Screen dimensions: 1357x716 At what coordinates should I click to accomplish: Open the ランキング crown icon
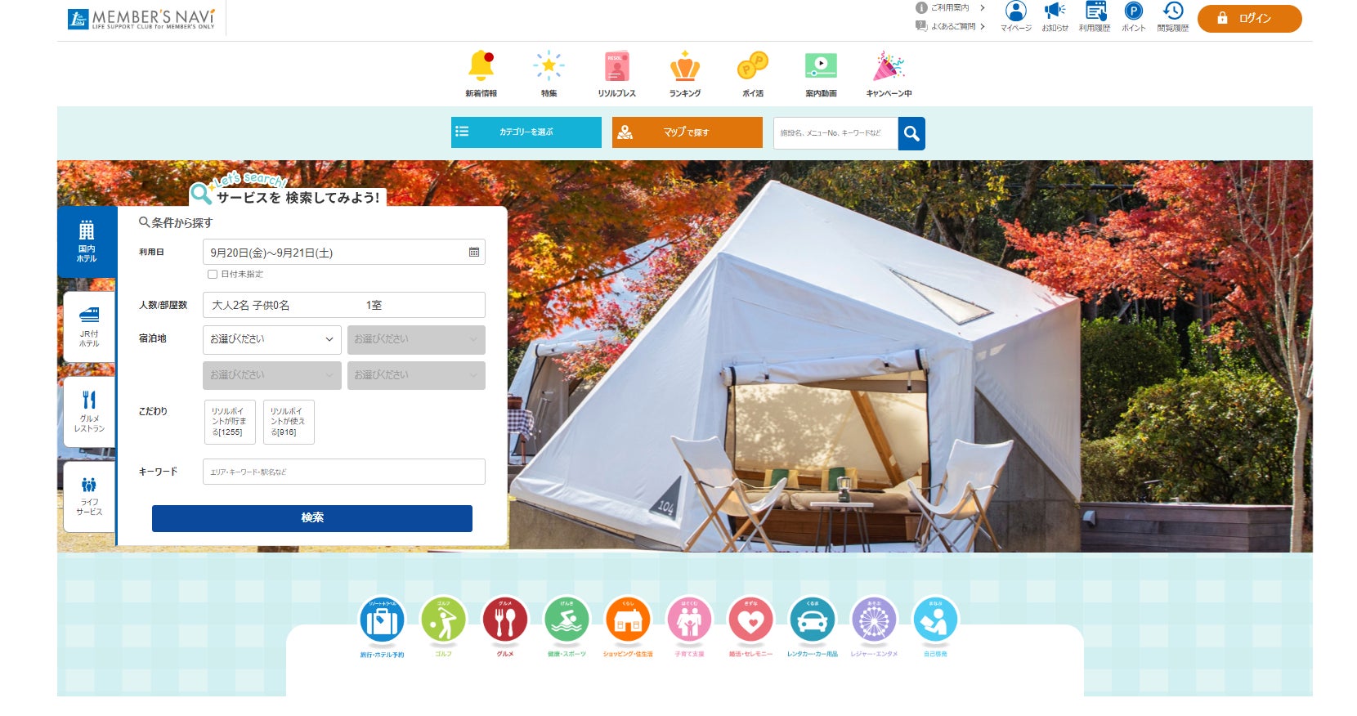(x=685, y=66)
